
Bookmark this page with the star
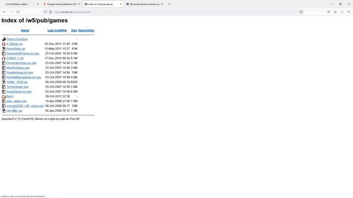click(301, 12)
